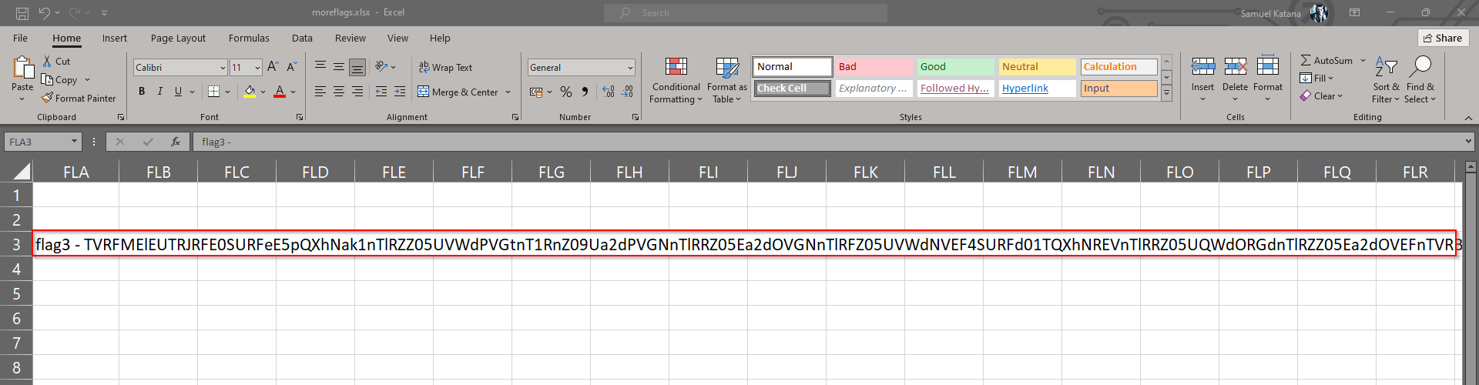Apply the Normal cell style
Viewport: 1479px width, 385px height.
point(792,67)
